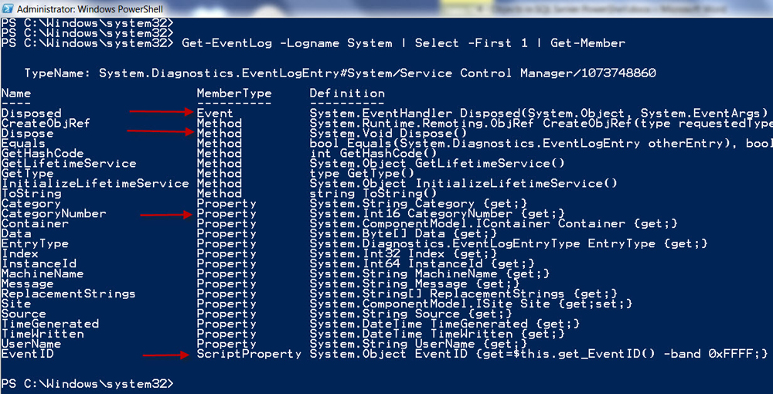Click the EventID ScriptProperty definition text
The width and height of the screenshot is (773, 394).
point(539,354)
